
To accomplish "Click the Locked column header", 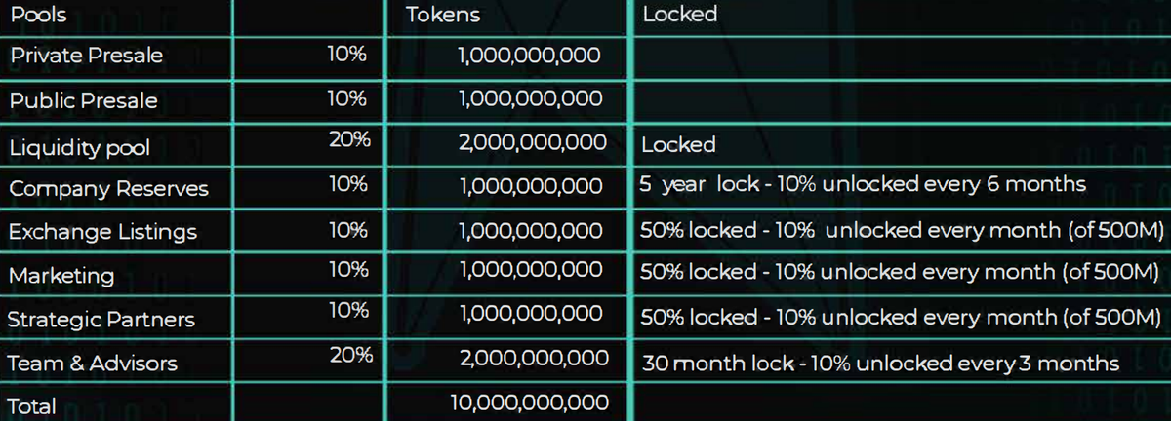I will (x=679, y=15).
